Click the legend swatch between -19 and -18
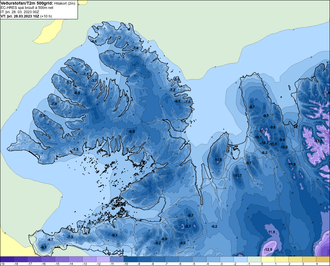330x266 pixels. [7, 259]
